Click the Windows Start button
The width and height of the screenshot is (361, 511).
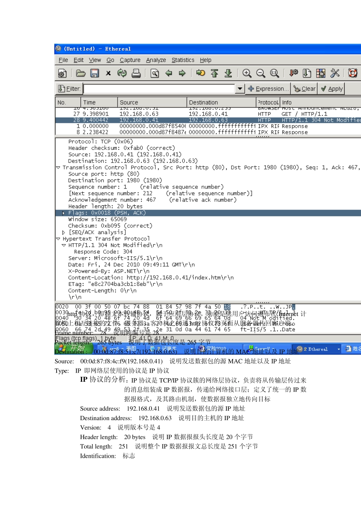coord(74,348)
